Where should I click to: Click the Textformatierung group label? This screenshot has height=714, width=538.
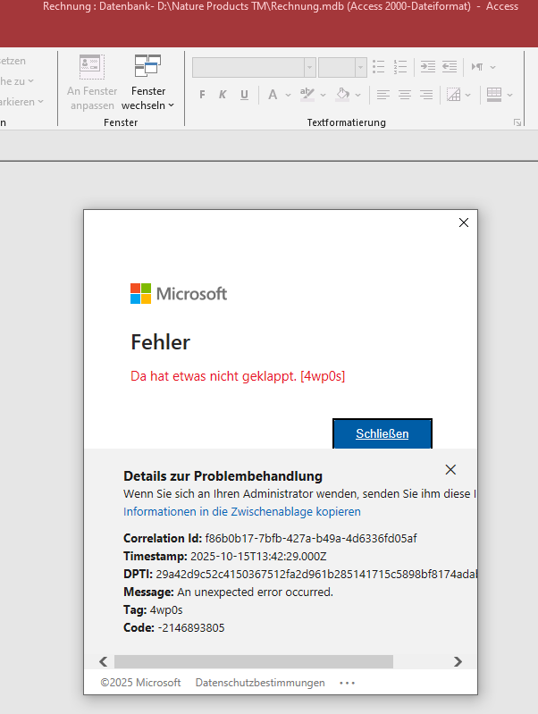coord(346,122)
